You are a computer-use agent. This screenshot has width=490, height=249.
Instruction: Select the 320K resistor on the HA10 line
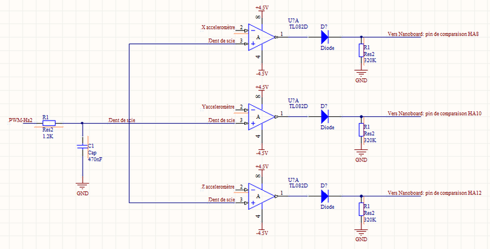(x=360, y=130)
